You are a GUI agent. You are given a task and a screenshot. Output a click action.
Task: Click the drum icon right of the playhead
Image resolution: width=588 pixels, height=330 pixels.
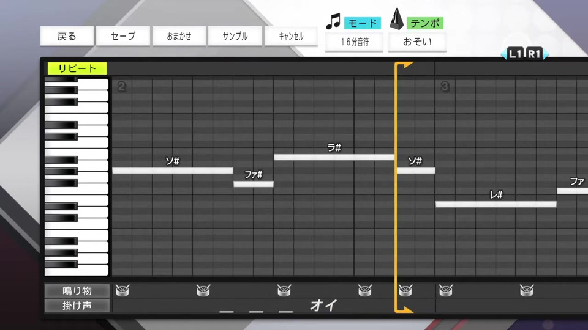405,290
